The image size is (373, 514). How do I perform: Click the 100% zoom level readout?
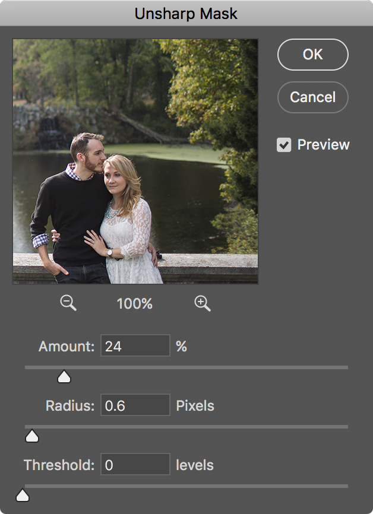(x=134, y=303)
